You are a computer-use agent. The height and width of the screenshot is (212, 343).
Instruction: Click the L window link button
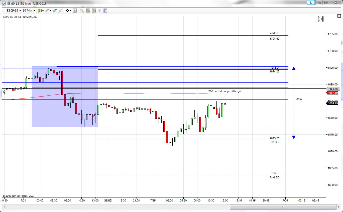pos(311,3)
